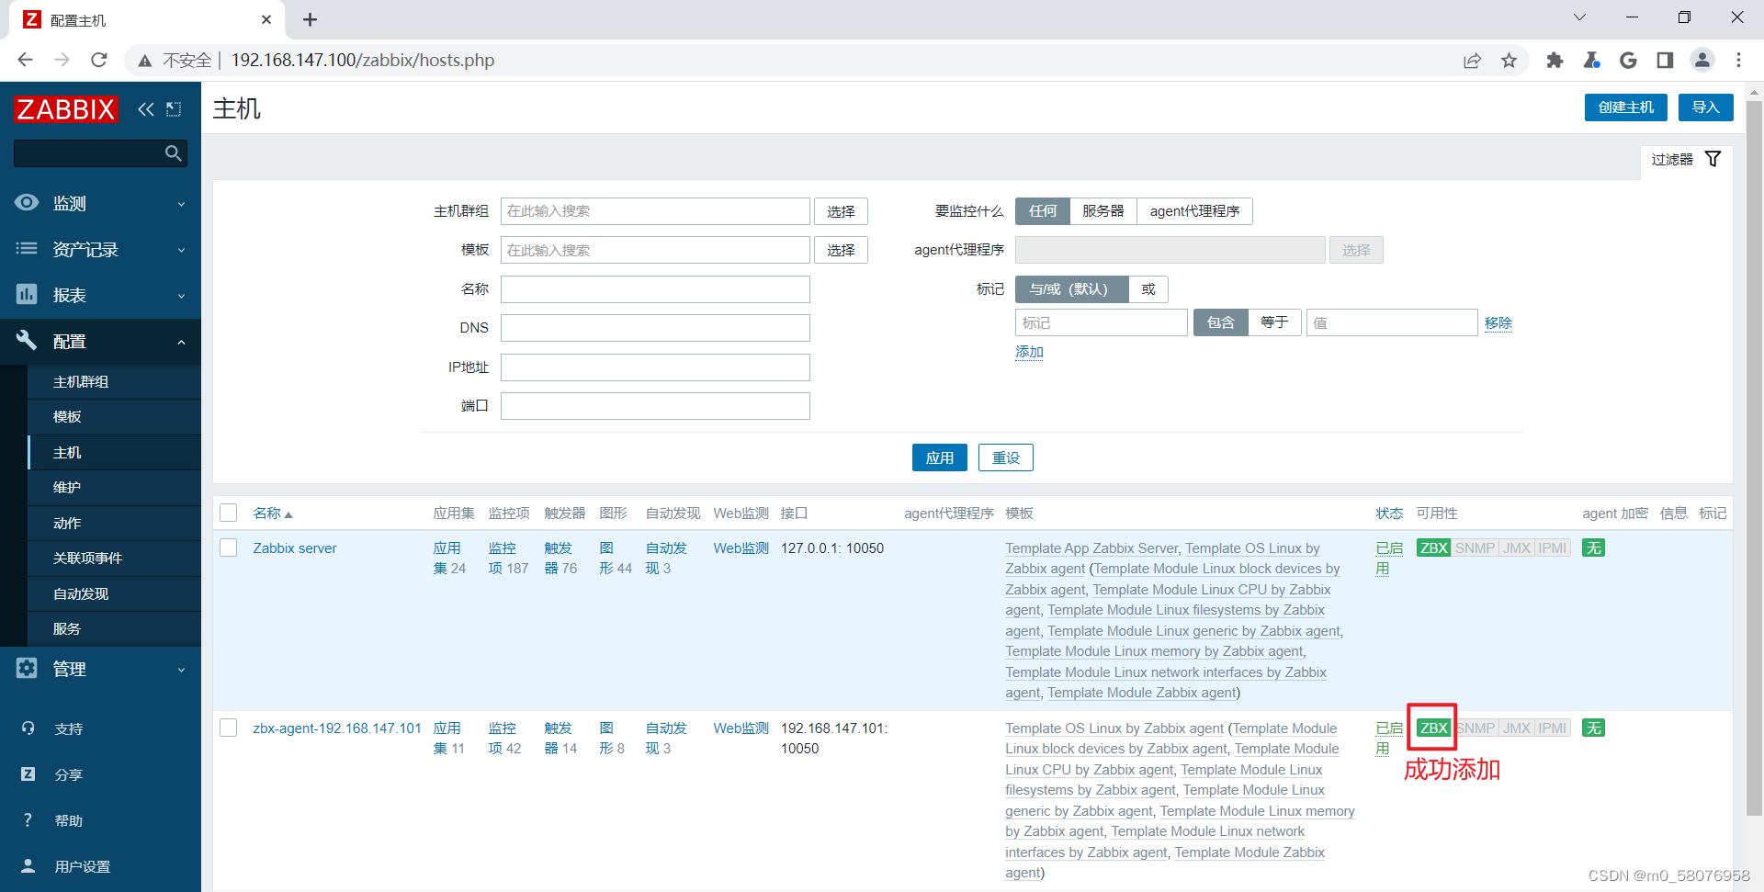This screenshot has width=1764, height=892.
Task: Expand the 资产记录 menu chevron
Action: (x=181, y=250)
